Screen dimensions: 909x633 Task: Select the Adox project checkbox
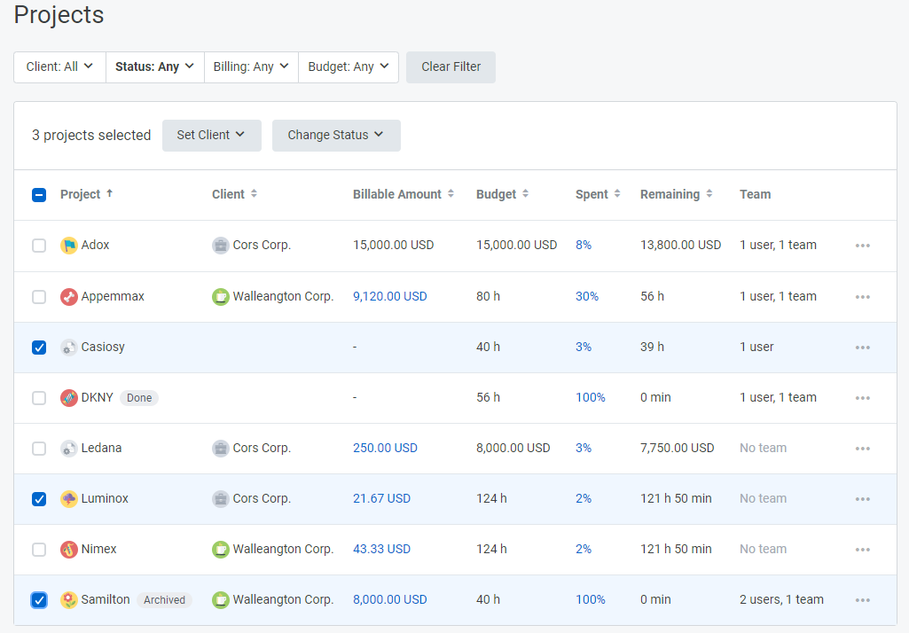[x=39, y=246]
